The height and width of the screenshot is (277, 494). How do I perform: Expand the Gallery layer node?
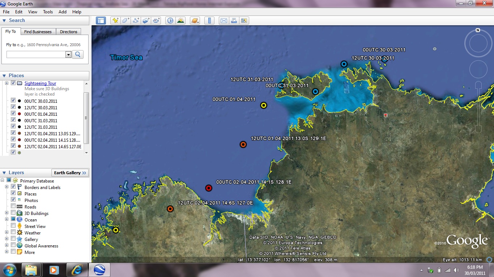click(7, 239)
